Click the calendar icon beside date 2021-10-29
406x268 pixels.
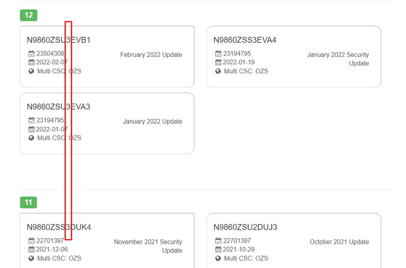[x=218, y=249]
